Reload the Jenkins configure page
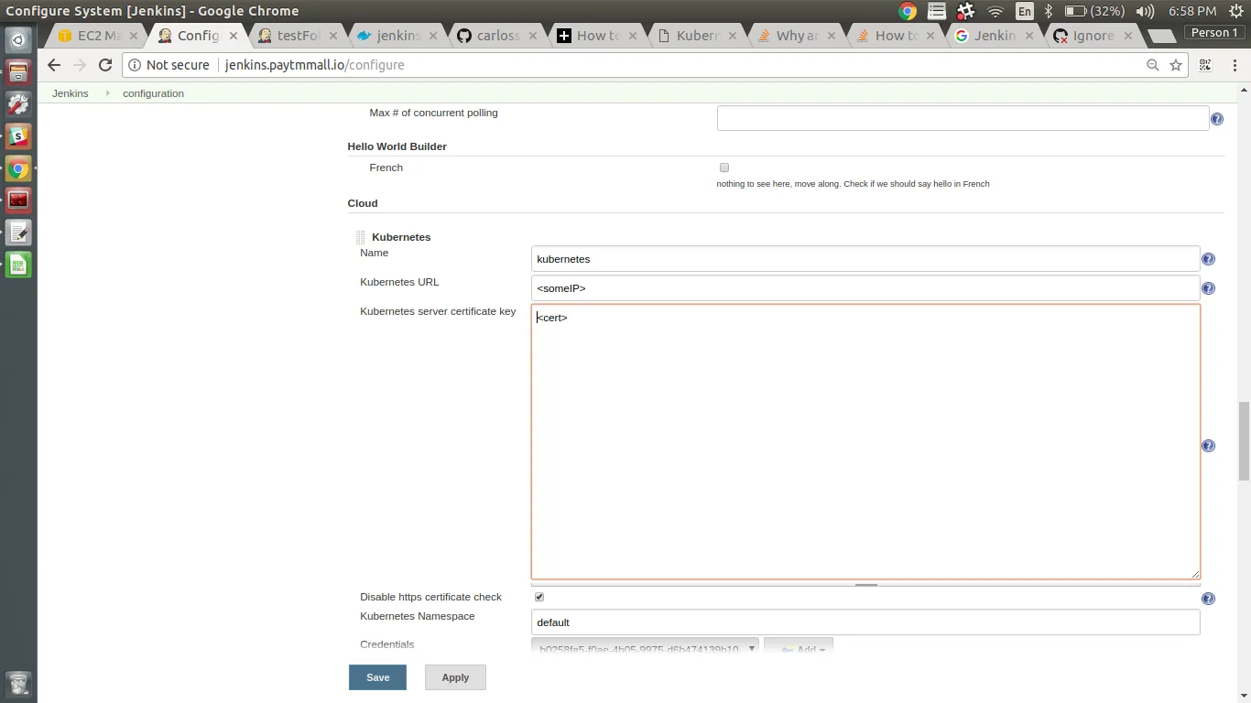 tap(104, 65)
